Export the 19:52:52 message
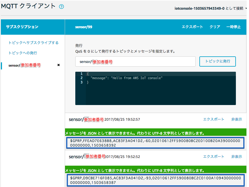The image size is (249, 187). [x=214, y=157]
